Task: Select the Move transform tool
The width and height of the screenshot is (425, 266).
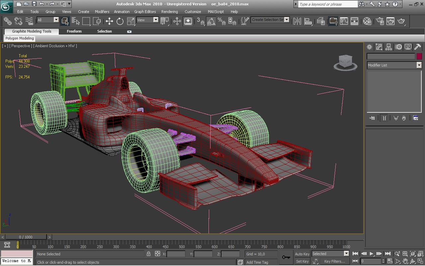Action: [x=109, y=21]
